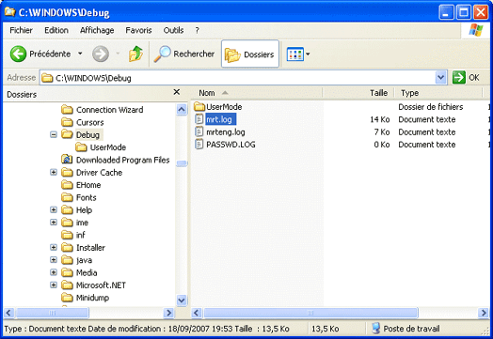This screenshot has width=493, height=339.
Task: Click the Minidump folder icon in tree
Action: [67, 298]
